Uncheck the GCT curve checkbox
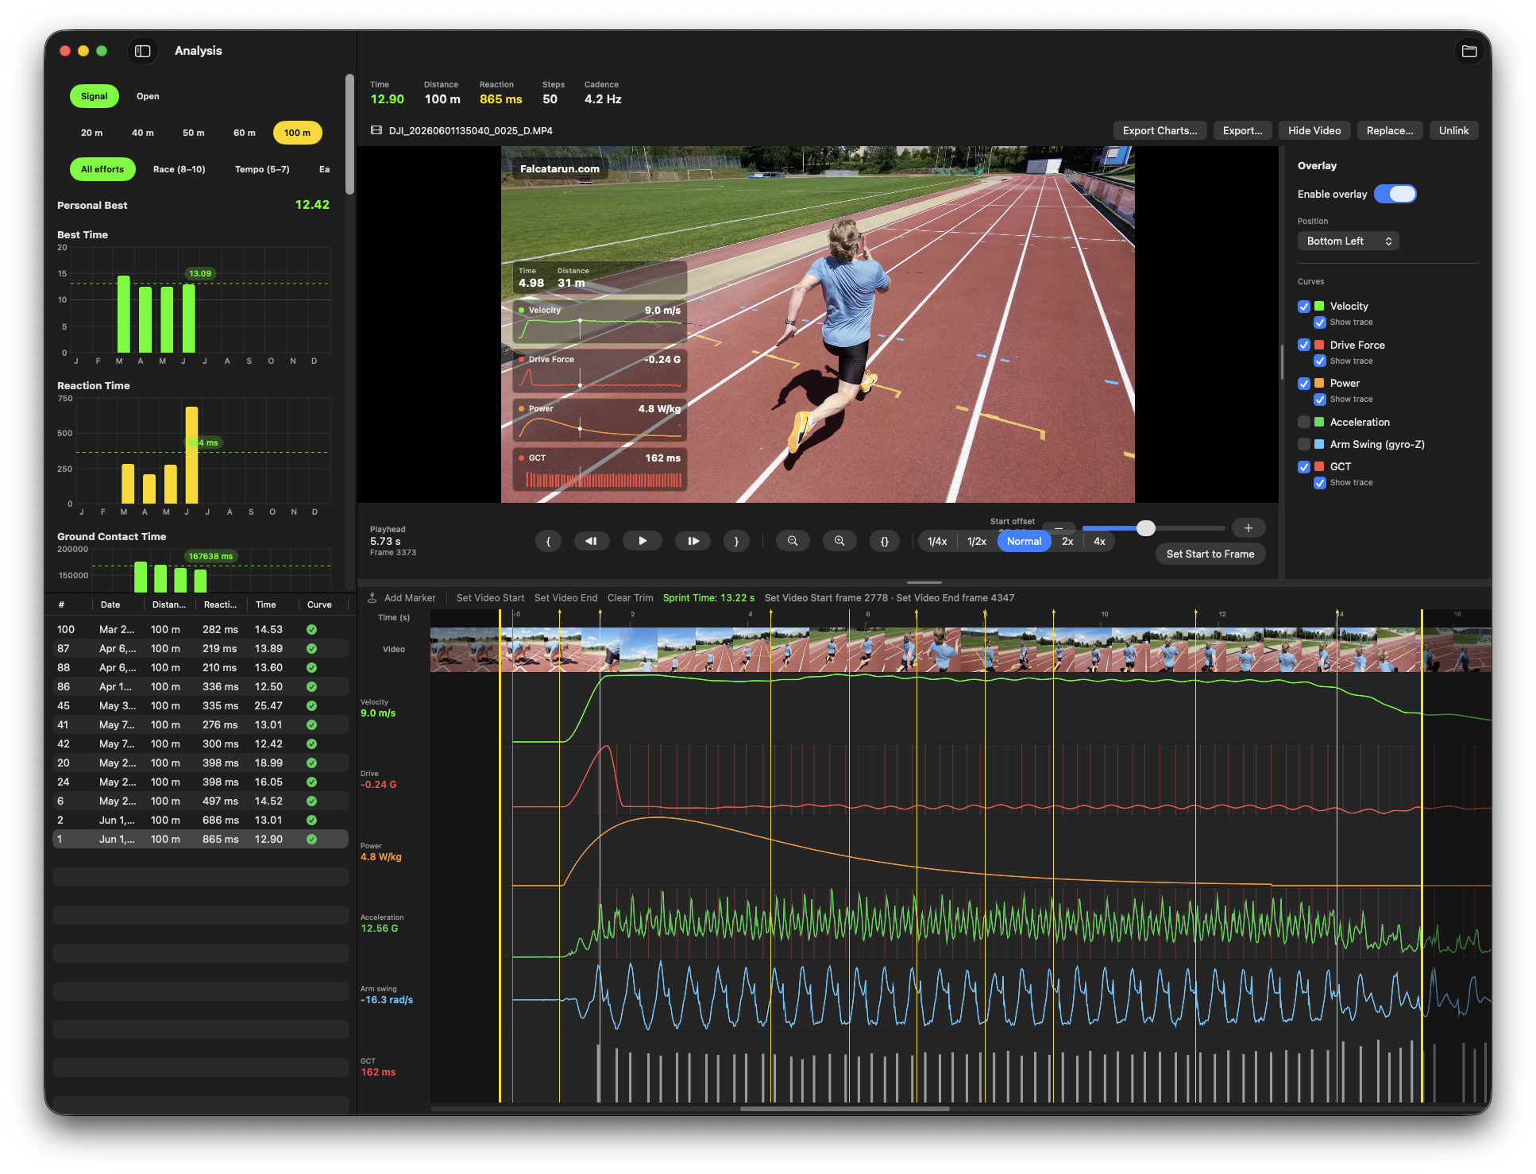1536x1174 pixels. point(1304,466)
